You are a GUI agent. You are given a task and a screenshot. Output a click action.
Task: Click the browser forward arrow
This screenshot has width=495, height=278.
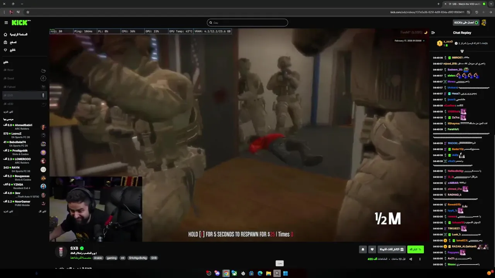coord(484,12)
